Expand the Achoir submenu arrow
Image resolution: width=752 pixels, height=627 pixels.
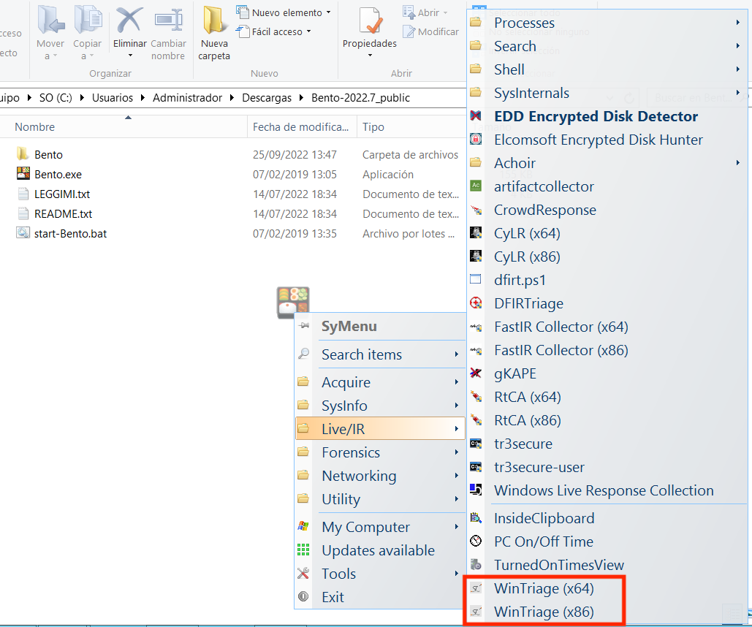click(738, 163)
